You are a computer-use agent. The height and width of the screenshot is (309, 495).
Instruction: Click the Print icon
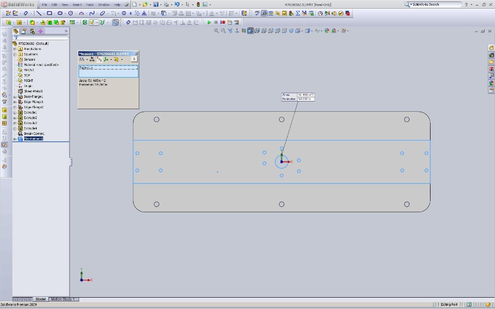coord(166,5)
